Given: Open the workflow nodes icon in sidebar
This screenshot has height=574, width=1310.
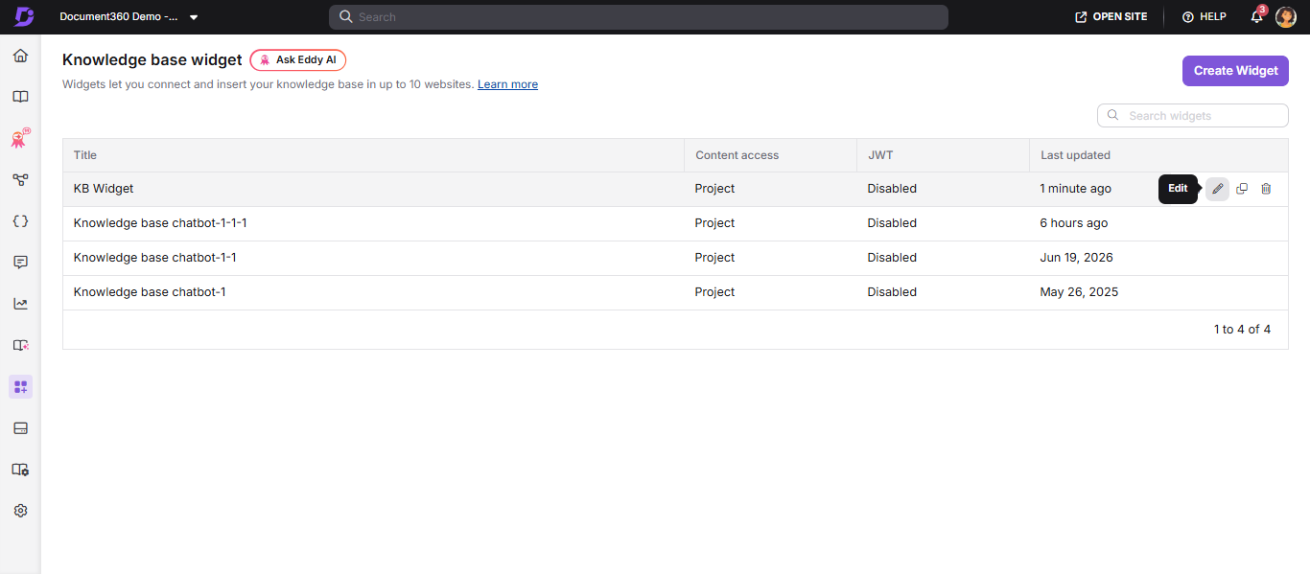Looking at the screenshot, I should [20, 180].
